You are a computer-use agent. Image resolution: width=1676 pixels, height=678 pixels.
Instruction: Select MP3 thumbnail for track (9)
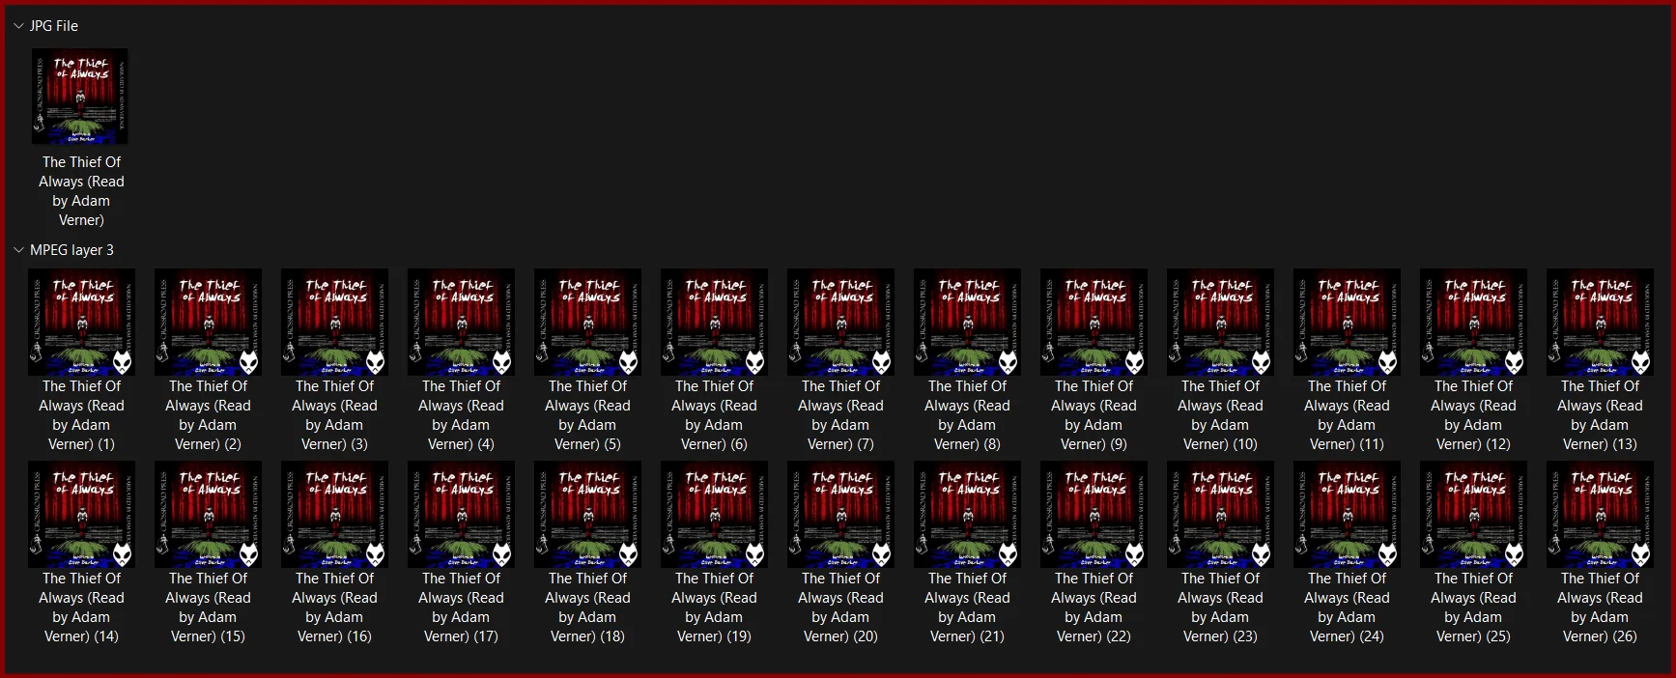pos(1094,322)
